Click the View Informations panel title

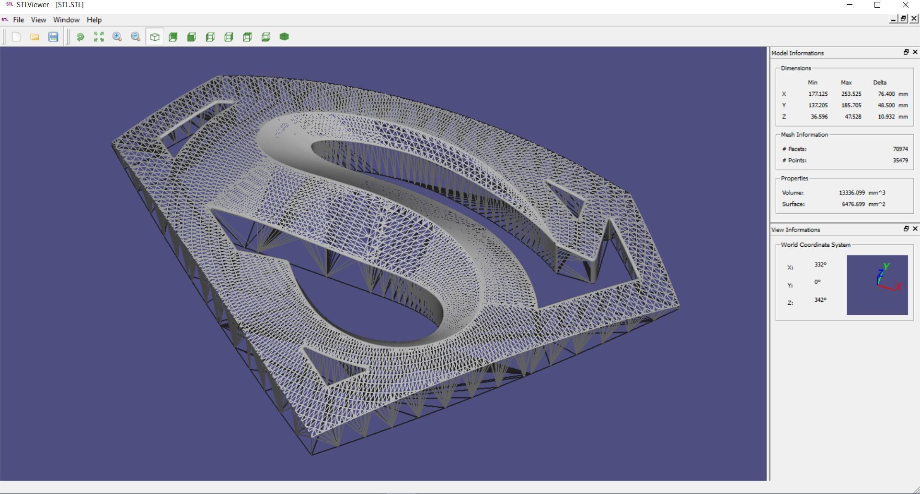(x=795, y=230)
